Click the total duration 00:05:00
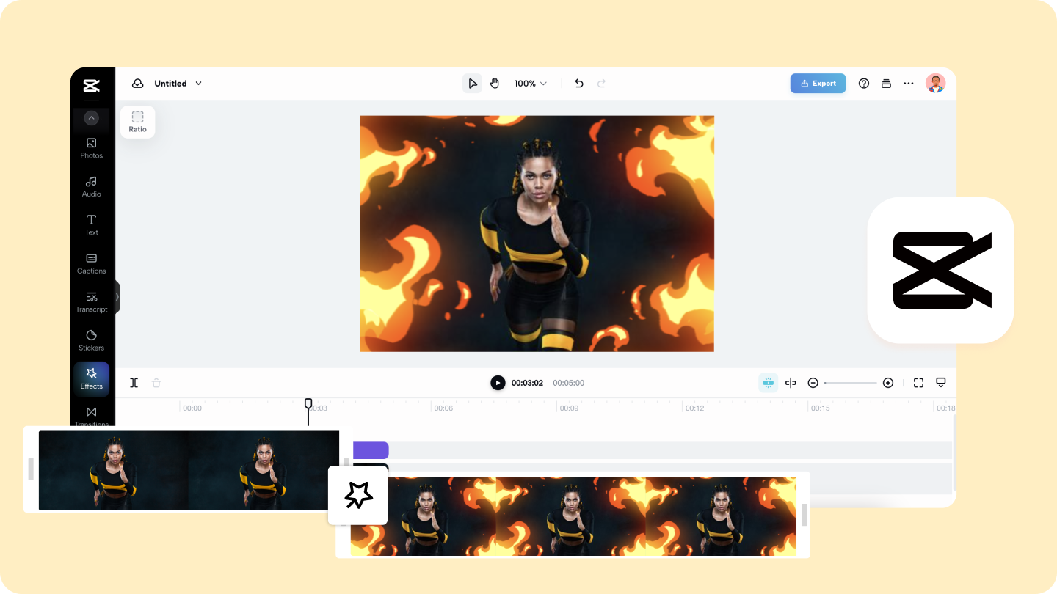 (x=569, y=383)
